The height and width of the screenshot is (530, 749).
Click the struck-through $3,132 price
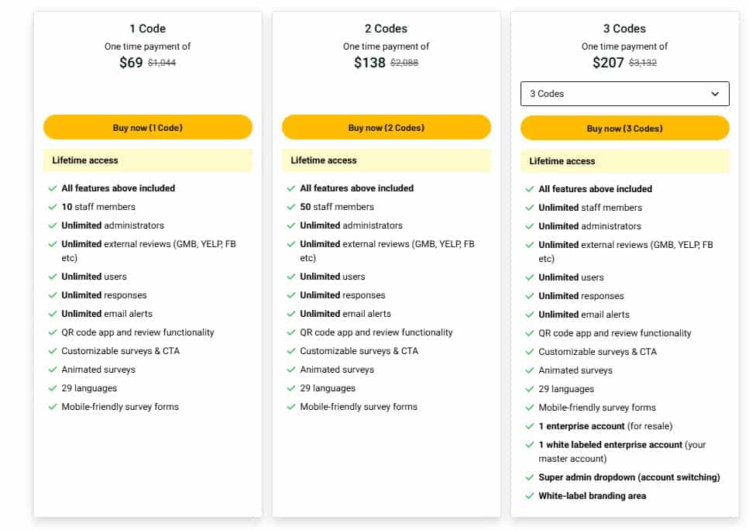pyautogui.click(x=642, y=63)
